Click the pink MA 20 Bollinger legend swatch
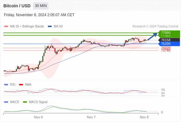181x122 pixels. click(6, 27)
